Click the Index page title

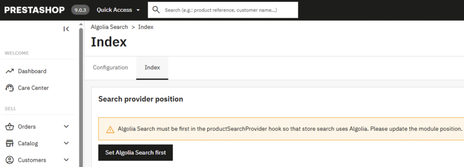coord(109,42)
